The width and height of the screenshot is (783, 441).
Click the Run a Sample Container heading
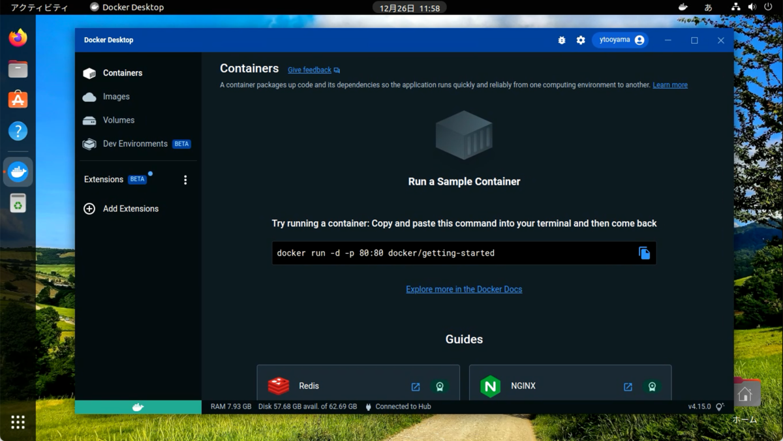464,181
